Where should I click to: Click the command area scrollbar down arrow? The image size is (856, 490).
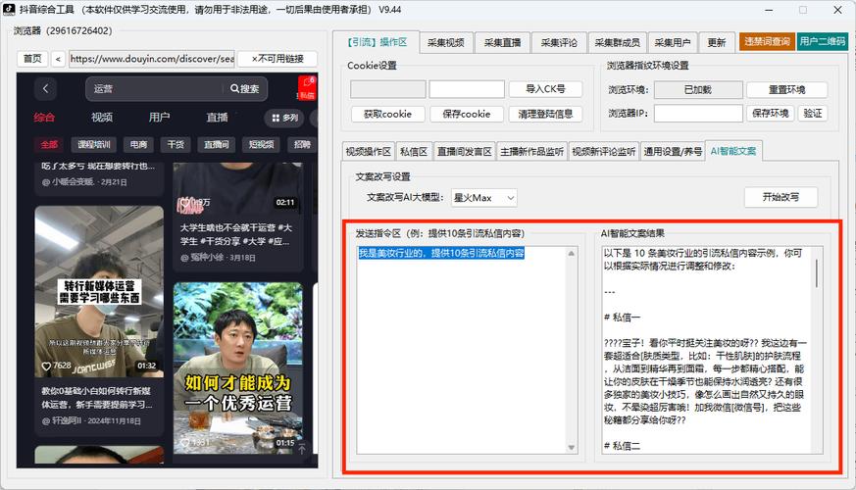pos(572,448)
